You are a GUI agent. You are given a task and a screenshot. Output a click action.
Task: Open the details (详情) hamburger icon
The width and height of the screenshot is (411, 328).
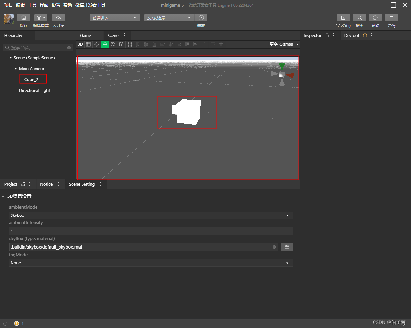pos(391,18)
